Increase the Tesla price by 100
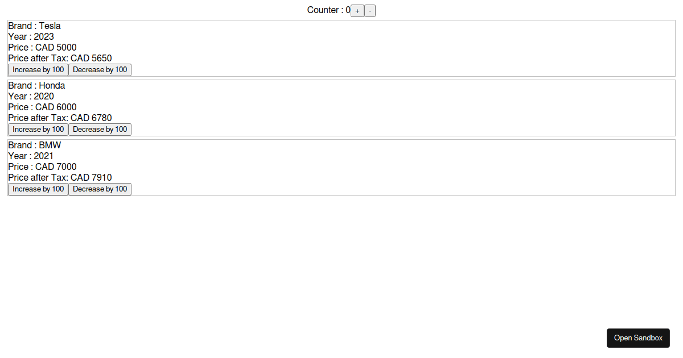The width and height of the screenshot is (683, 358). (x=38, y=69)
